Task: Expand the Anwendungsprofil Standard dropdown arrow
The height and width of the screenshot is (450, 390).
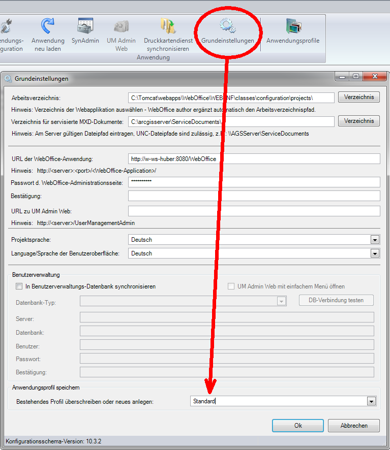Action: [371, 401]
